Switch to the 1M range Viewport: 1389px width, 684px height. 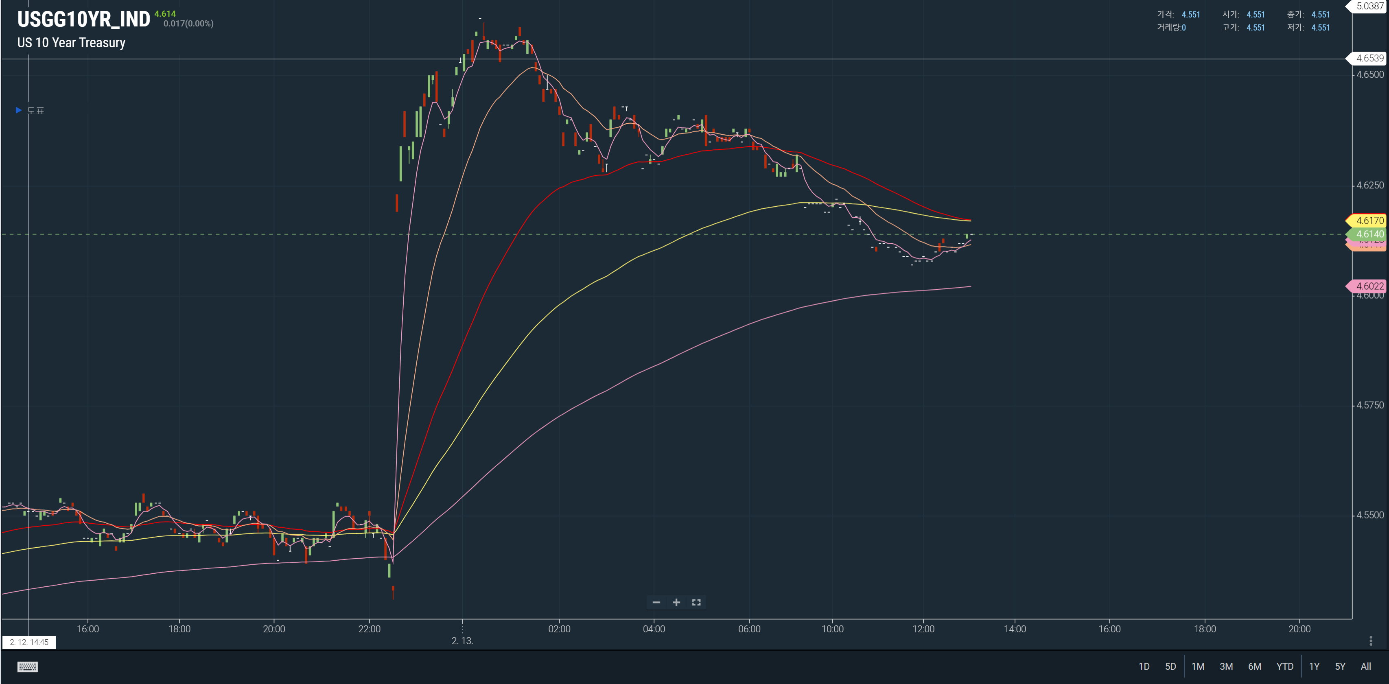(x=1198, y=666)
